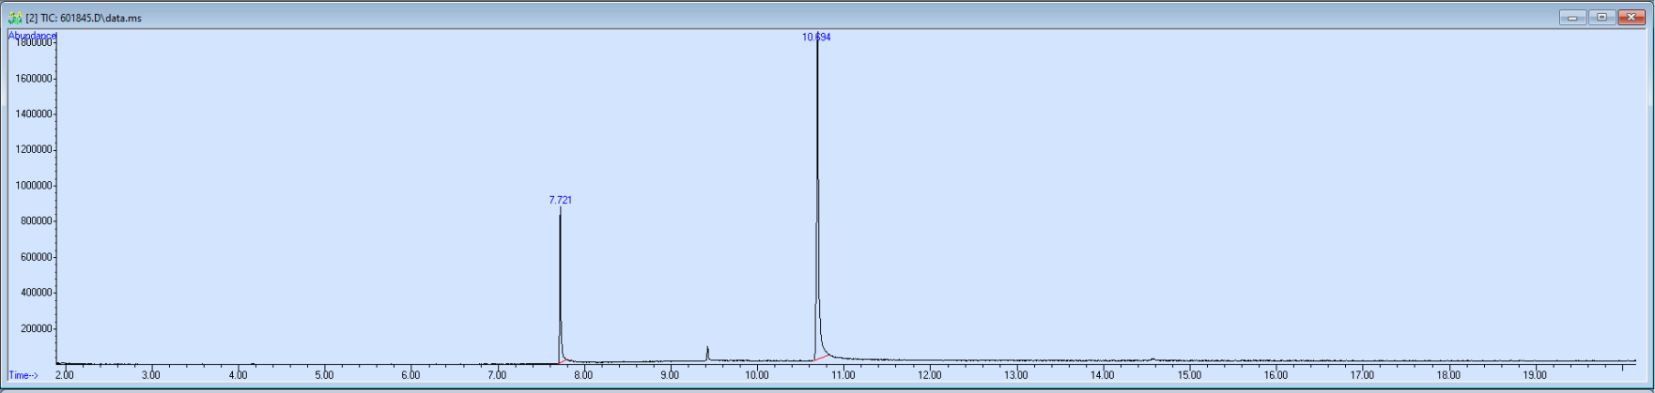
Task: Click the 13.00 time axis tick label
Action: tap(1015, 375)
